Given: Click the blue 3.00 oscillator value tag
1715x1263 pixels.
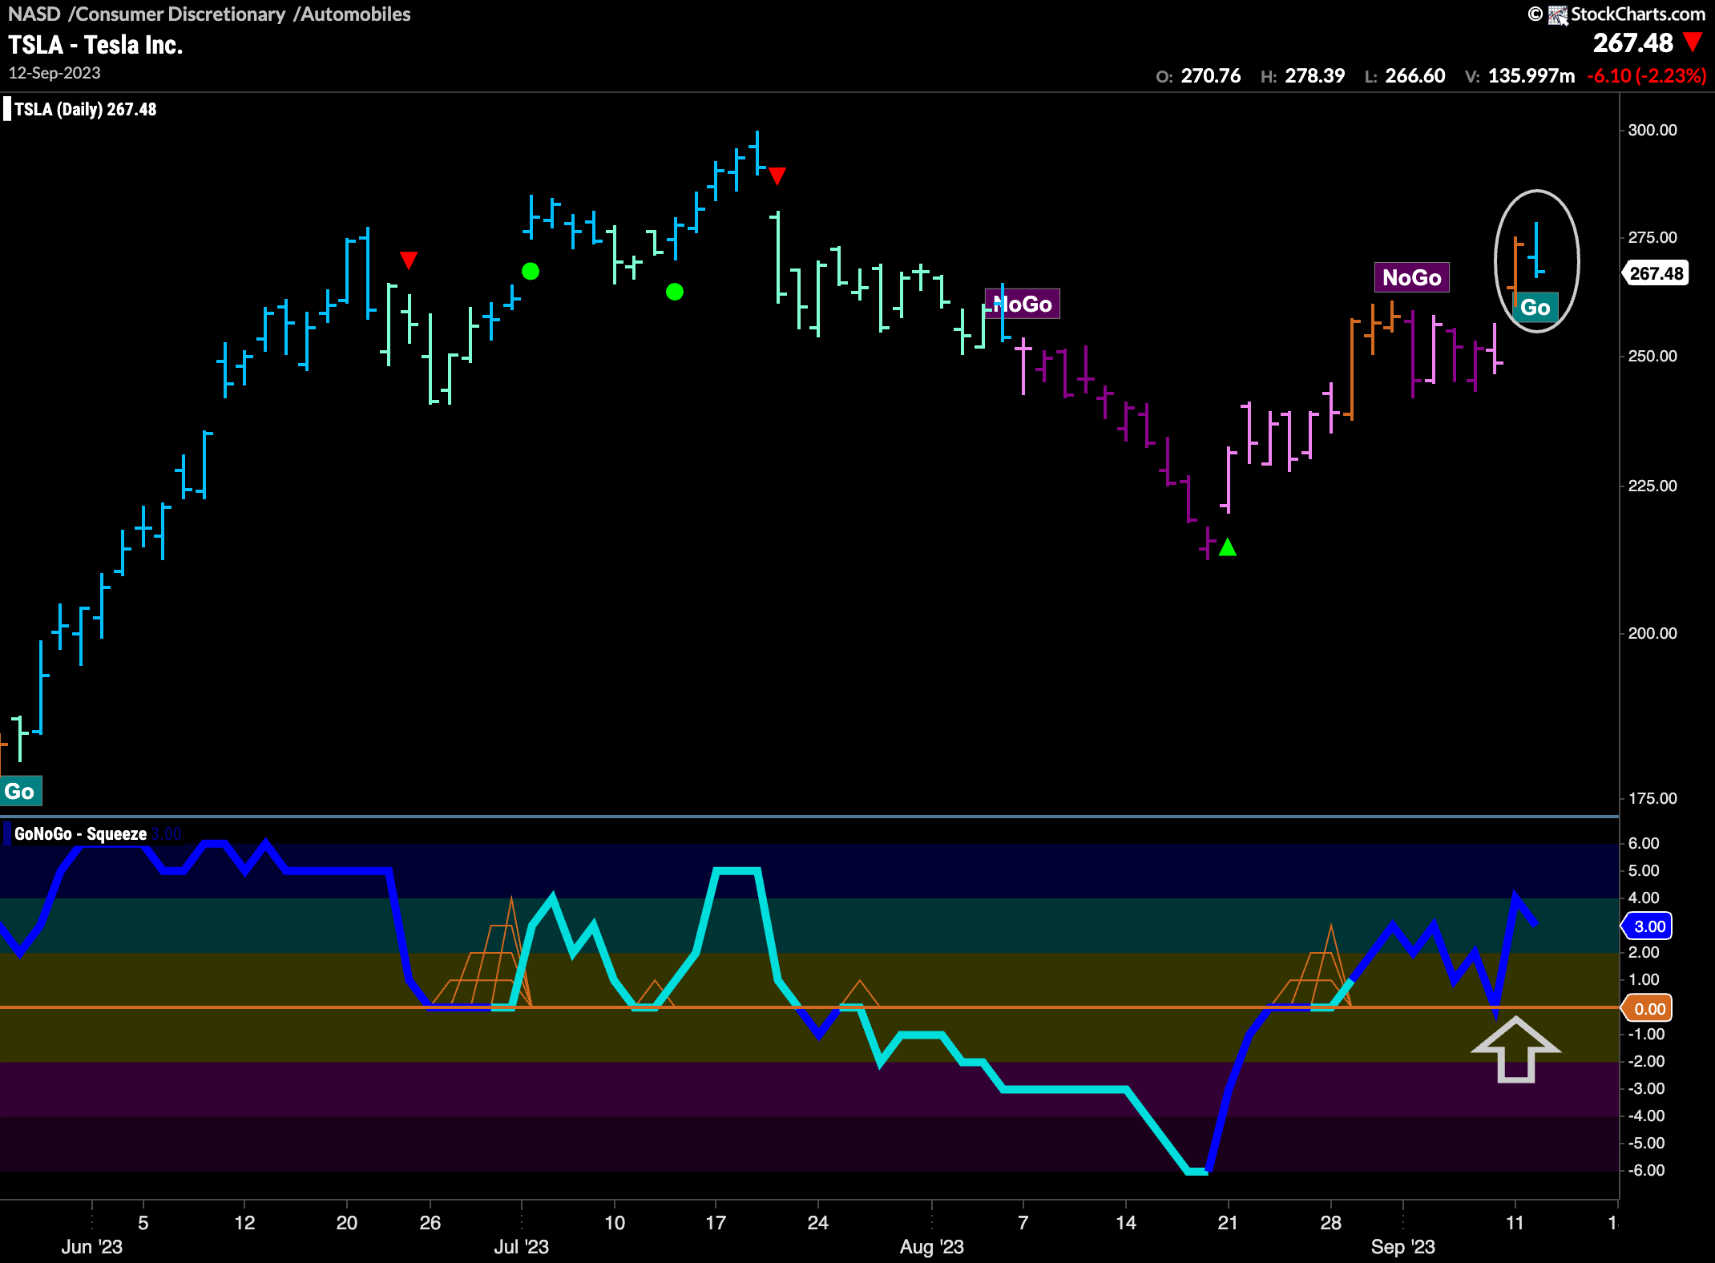Looking at the screenshot, I should [1648, 926].
